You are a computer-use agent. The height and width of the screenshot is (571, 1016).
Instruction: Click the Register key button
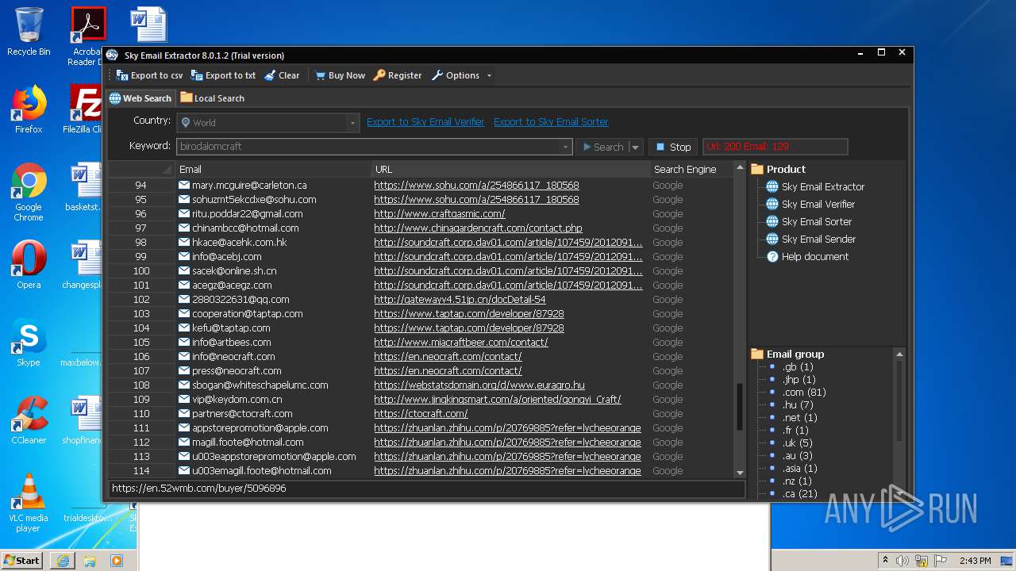(398, 75)
